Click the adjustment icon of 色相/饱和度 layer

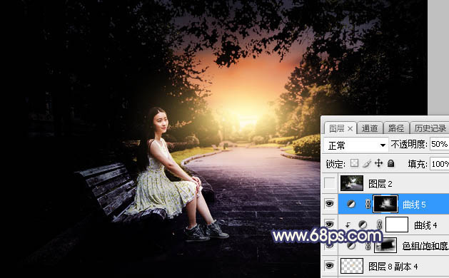pos(351,245)
